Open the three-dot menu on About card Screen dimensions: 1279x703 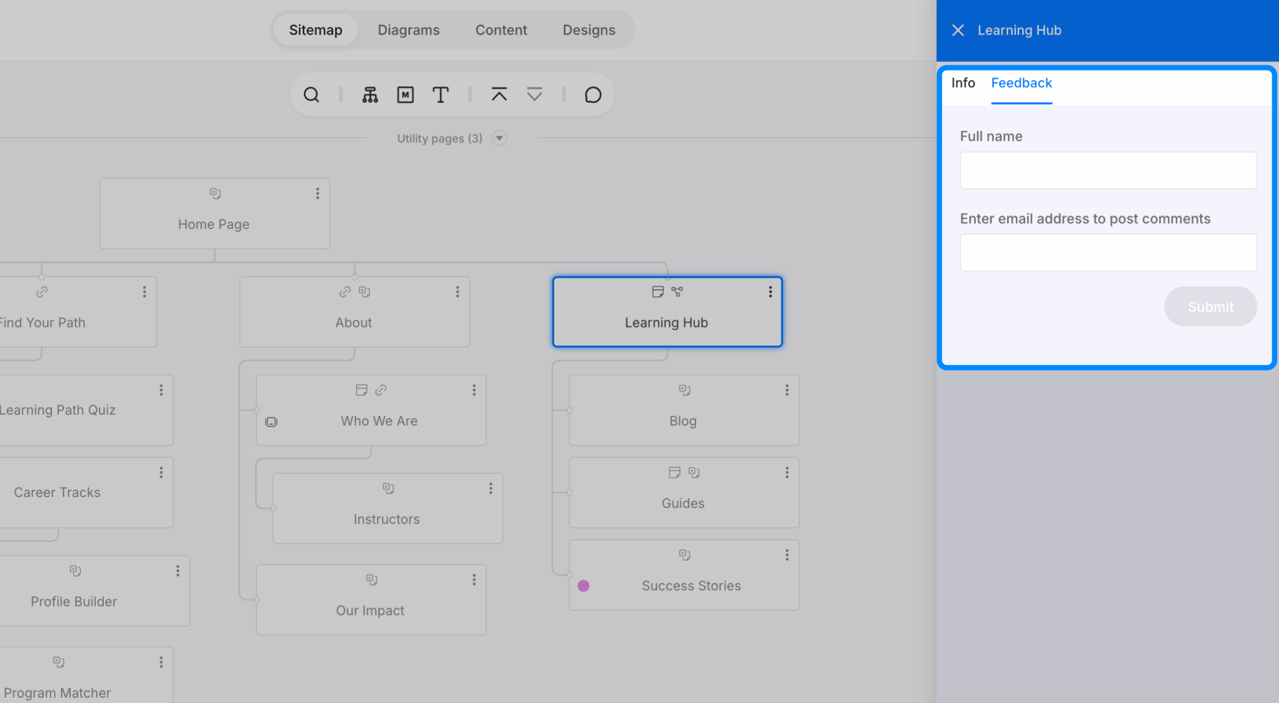457,292
